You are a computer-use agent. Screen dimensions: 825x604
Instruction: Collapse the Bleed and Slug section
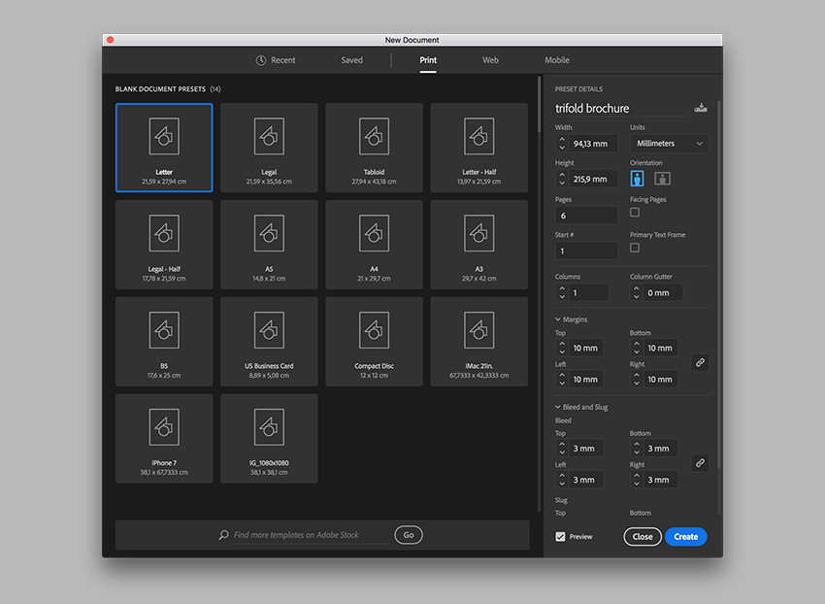558,407
